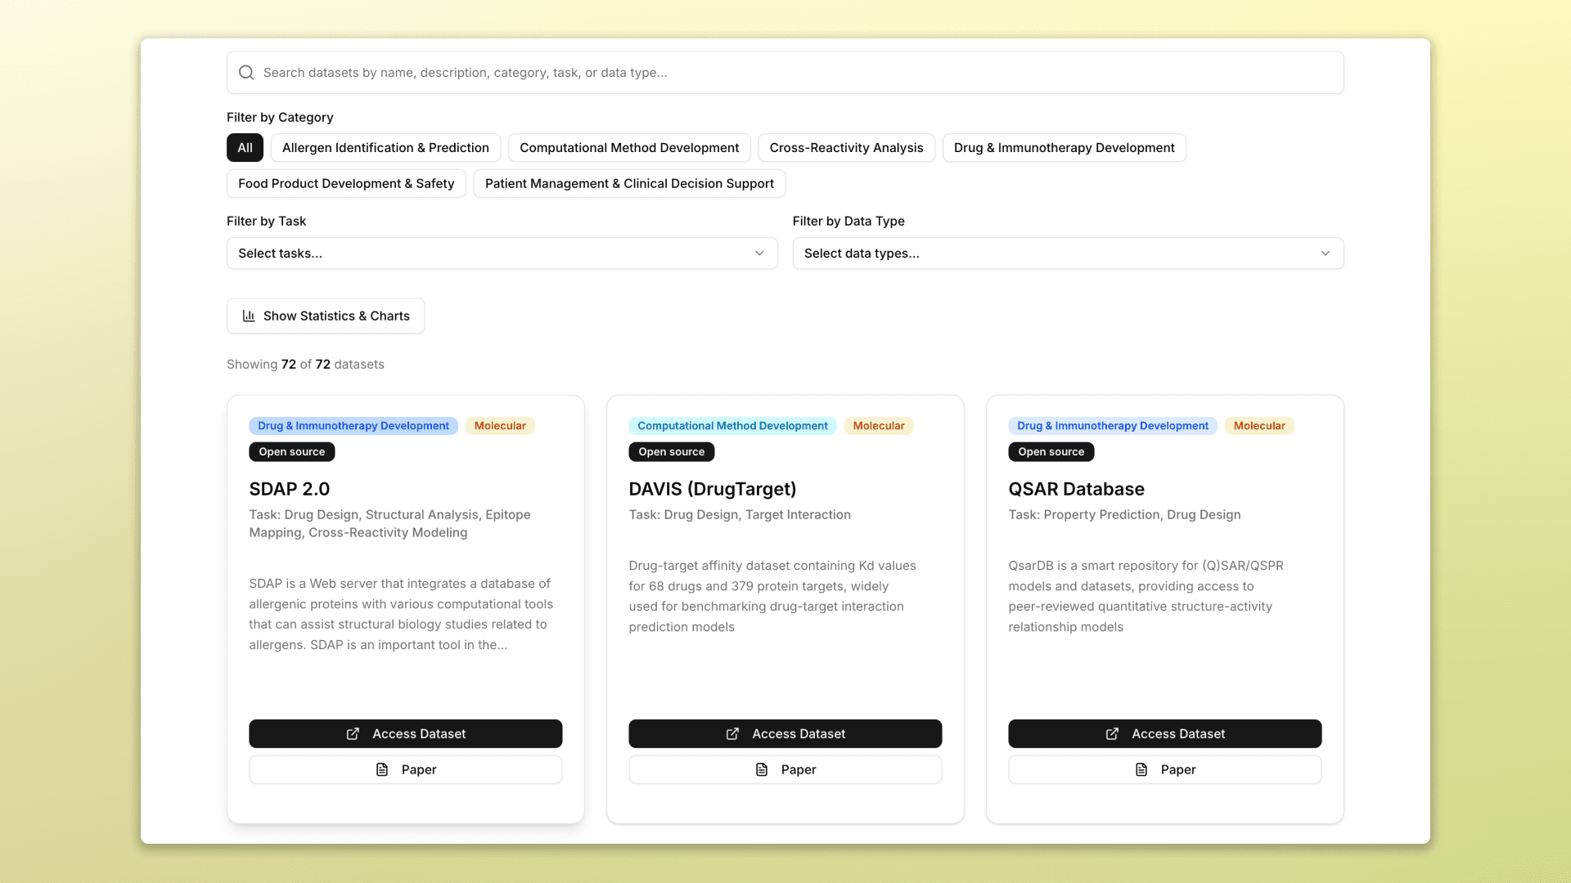Viewport: 1571px width, 883px height.
Task: Click the document icon on QSAR Paper button
Action: [x=1141, y=770]
